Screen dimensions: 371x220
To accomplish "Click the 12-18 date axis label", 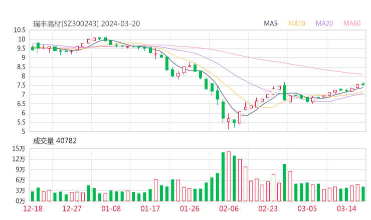I will coord(33,208).
